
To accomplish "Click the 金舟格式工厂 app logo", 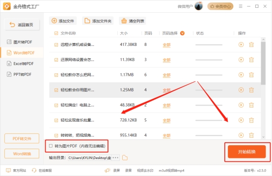I will click(7, 6).
